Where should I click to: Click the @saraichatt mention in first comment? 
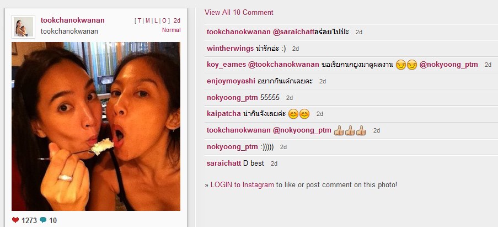(x=293, y=32)
